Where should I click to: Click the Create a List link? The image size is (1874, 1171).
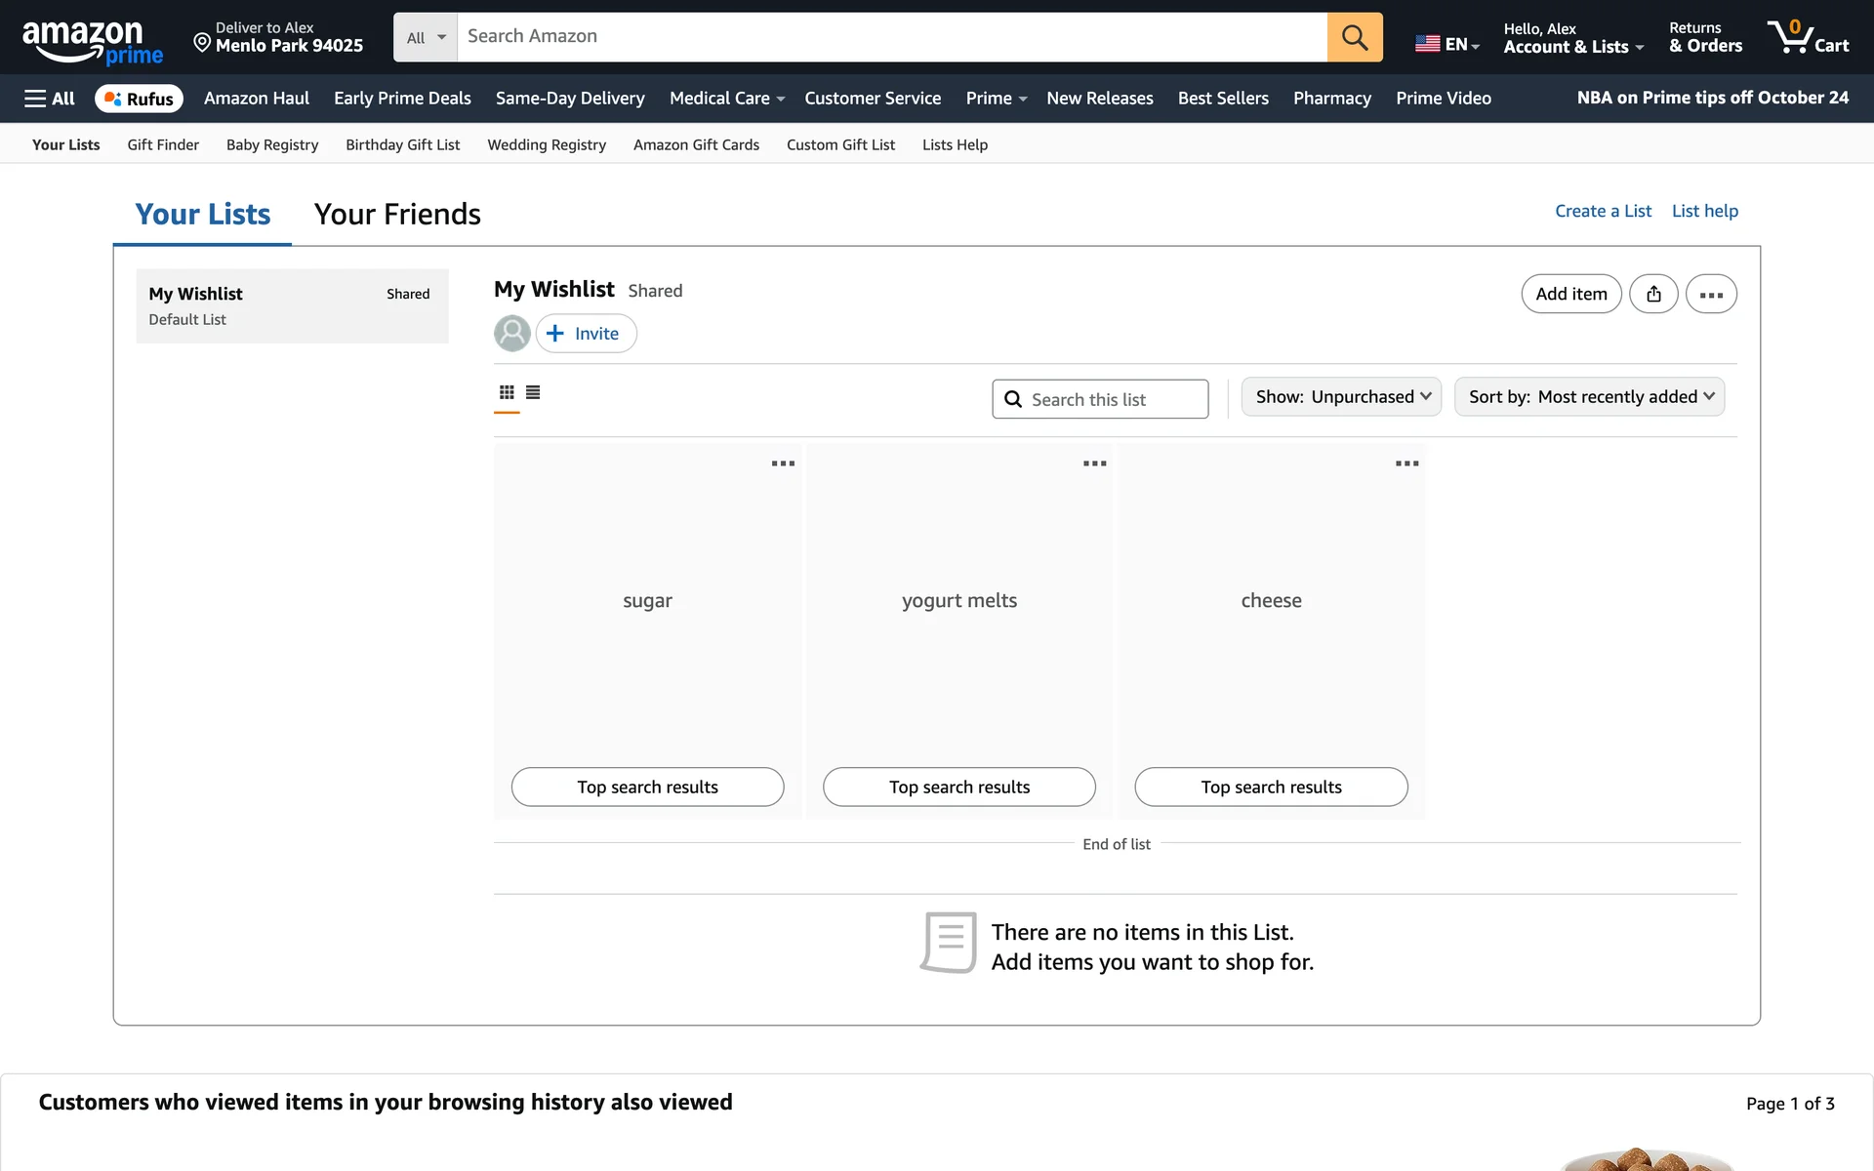tap(1603, 211)
